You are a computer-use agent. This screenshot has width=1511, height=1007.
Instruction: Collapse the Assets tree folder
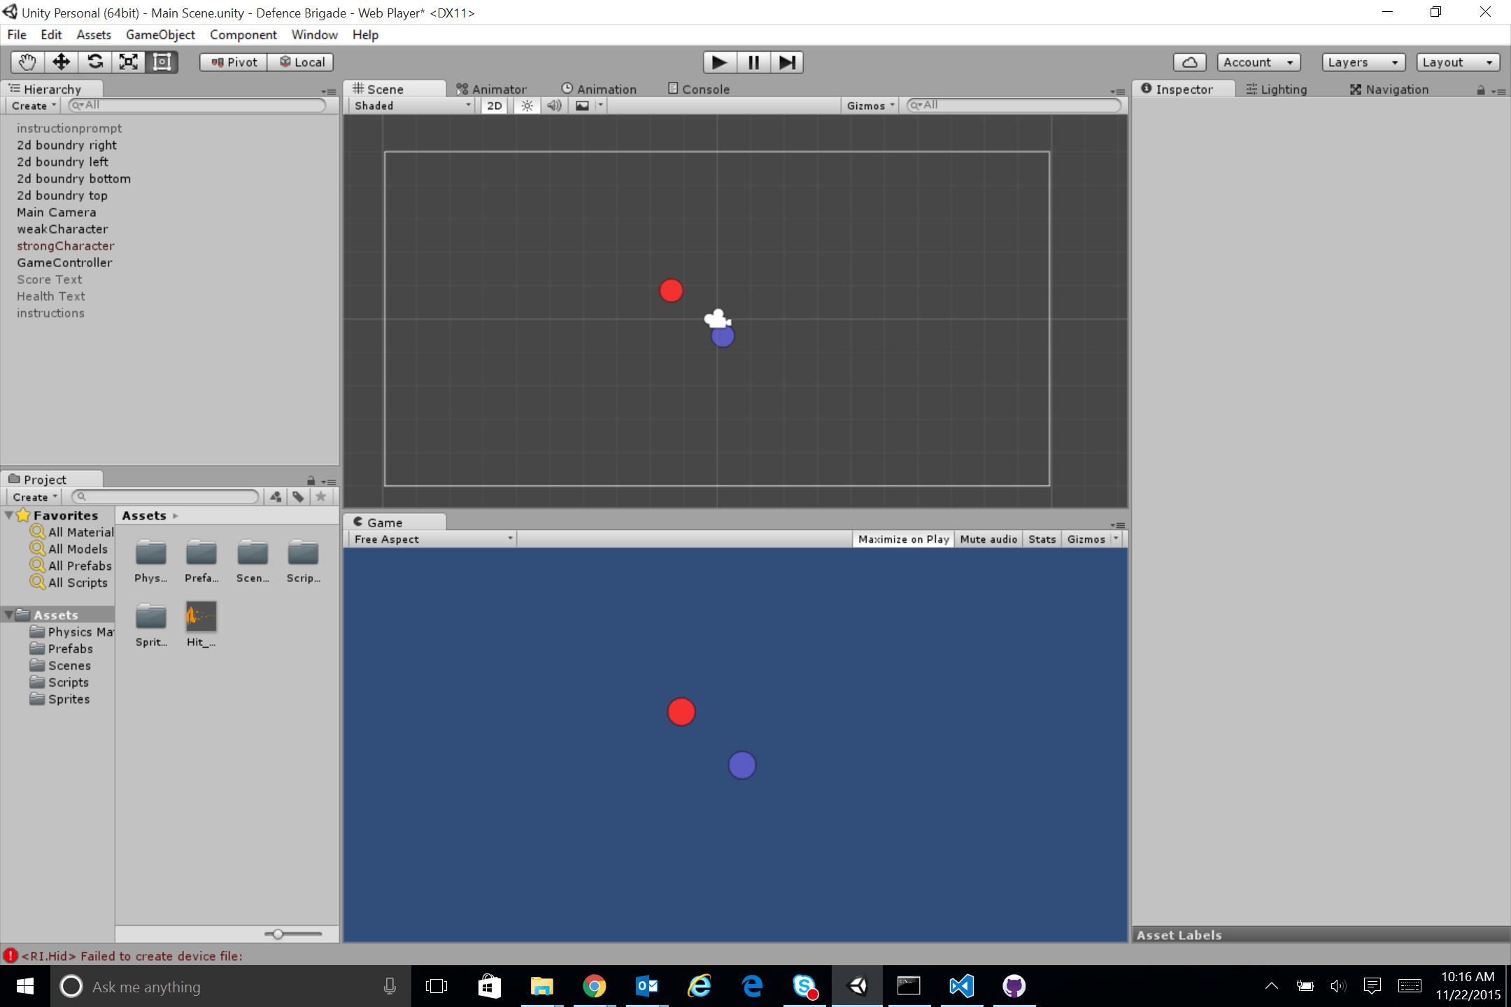[8, 615]
